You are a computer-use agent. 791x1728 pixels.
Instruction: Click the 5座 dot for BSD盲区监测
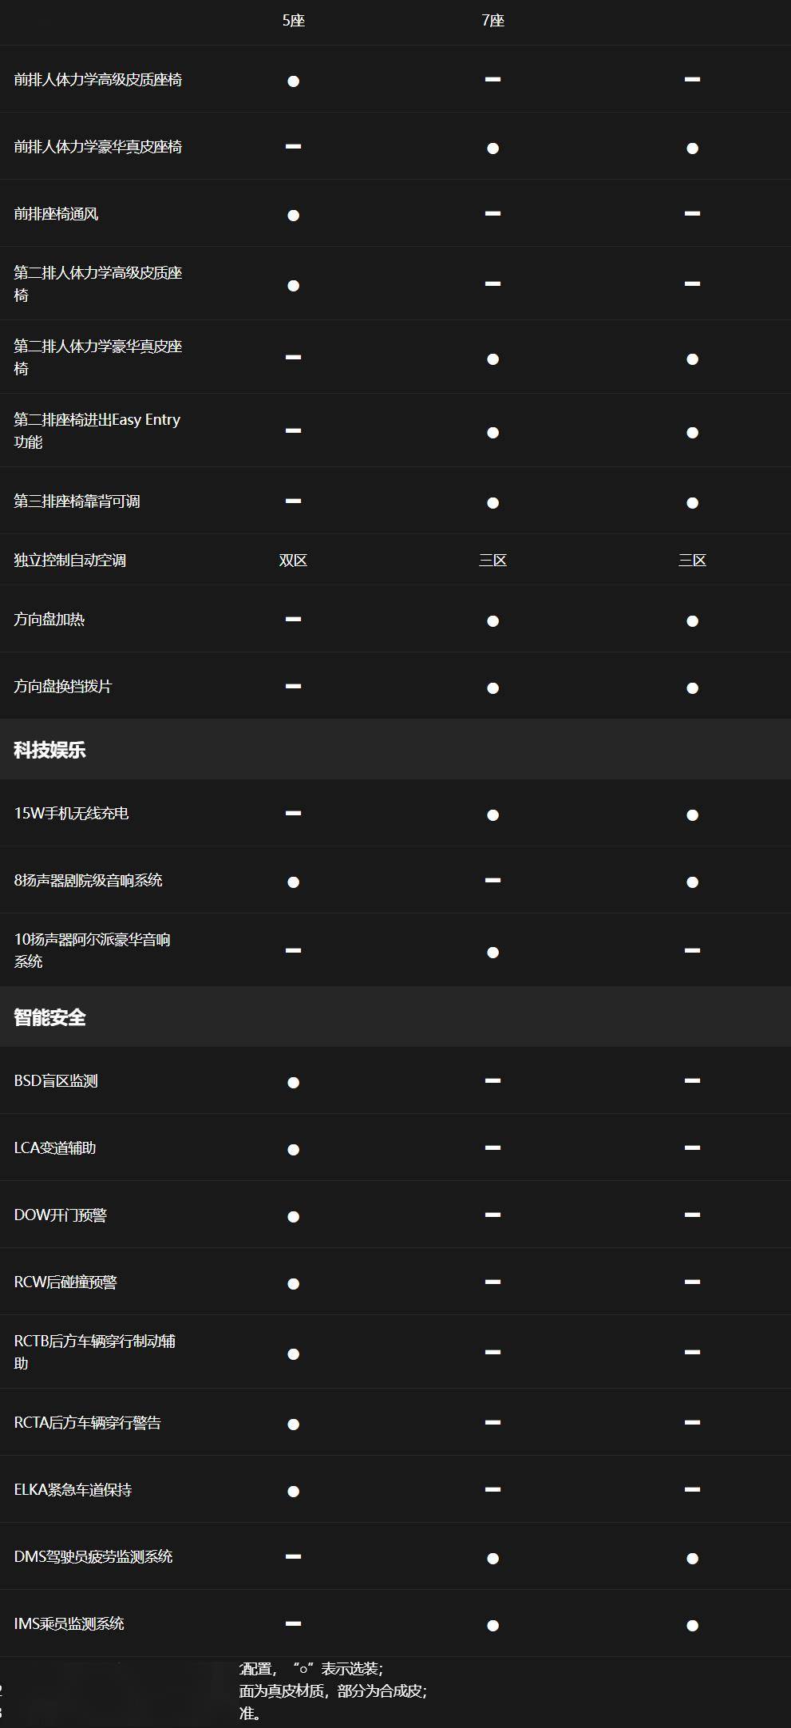point(293,1082)
